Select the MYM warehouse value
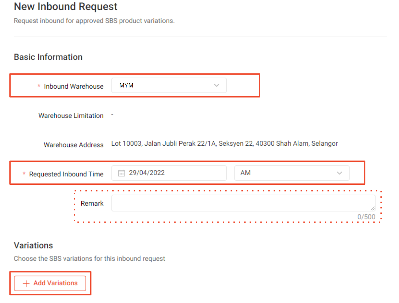Viewport: 399px width, 303px height. coord(126,85)
